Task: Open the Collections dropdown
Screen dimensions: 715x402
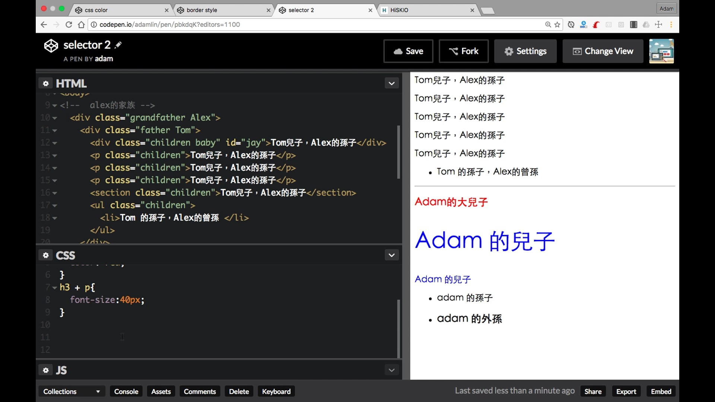Action: tap(71, 392)
